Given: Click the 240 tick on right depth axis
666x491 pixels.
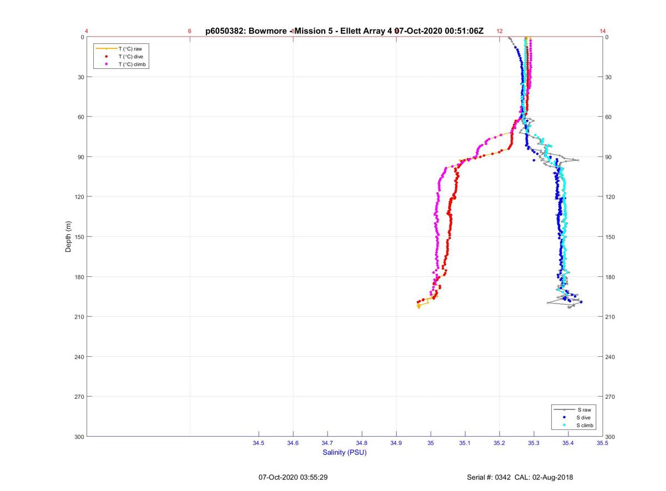Looking at the screenshot, I should pyautogui.click(x=611, y=357).
